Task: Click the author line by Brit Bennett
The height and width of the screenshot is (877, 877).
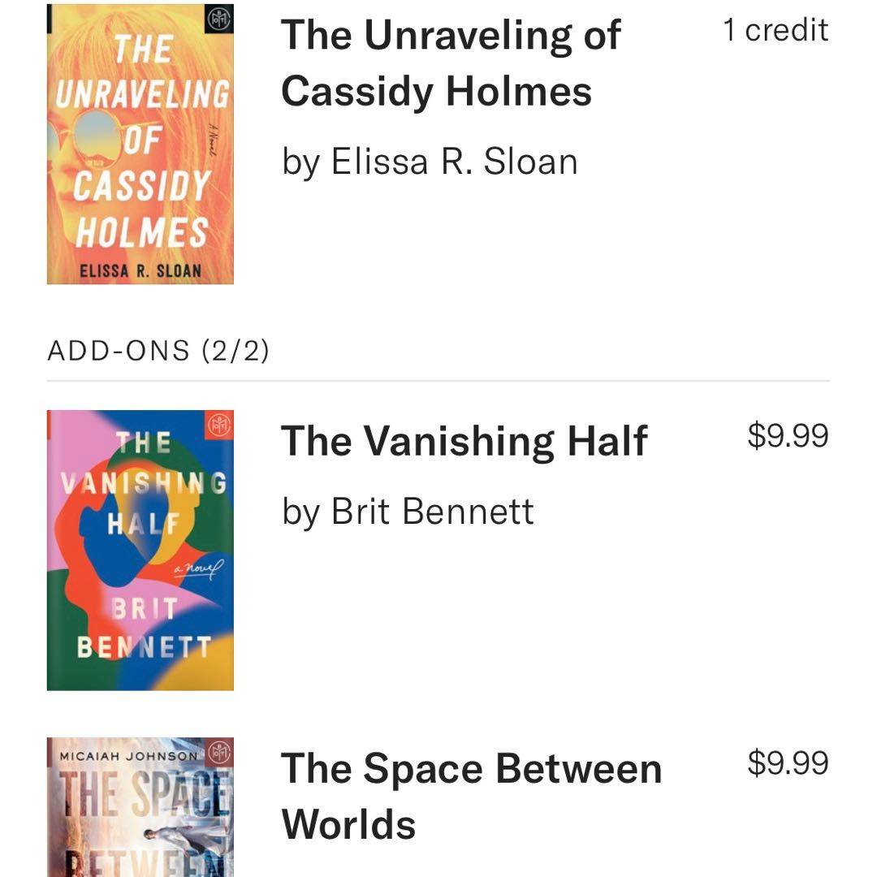Action: point(408,512)
